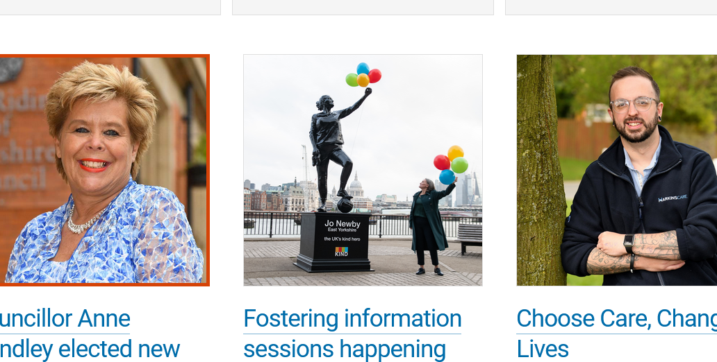Viewport: 717px width, 362px height.
Task: Click the KIND logo on the statue plinth
Action: [342, 252]
